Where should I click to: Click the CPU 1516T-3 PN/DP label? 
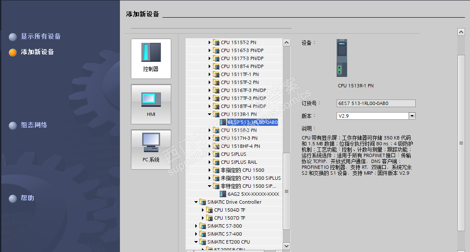point(242,50)
